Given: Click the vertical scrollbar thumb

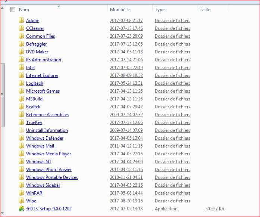Looking at the screenshot, I should pos(2,95).
